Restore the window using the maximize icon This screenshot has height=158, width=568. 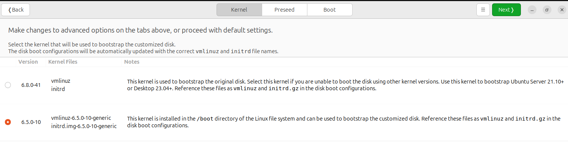coord(547,10)
